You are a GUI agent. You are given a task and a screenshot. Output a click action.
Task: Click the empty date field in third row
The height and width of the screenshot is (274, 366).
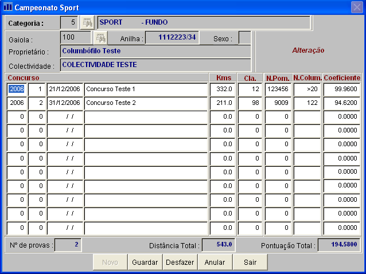tap(65, 117)
